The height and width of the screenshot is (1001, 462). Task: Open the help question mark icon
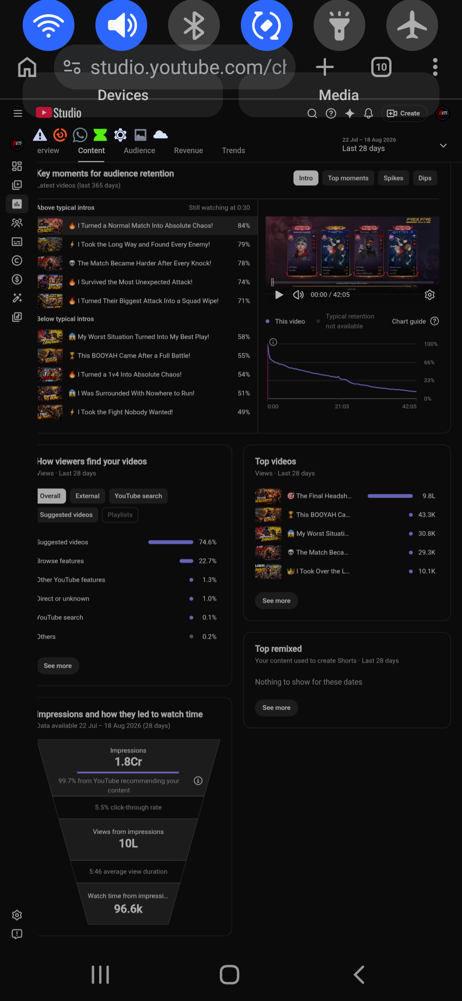click(x=331, y=113)
